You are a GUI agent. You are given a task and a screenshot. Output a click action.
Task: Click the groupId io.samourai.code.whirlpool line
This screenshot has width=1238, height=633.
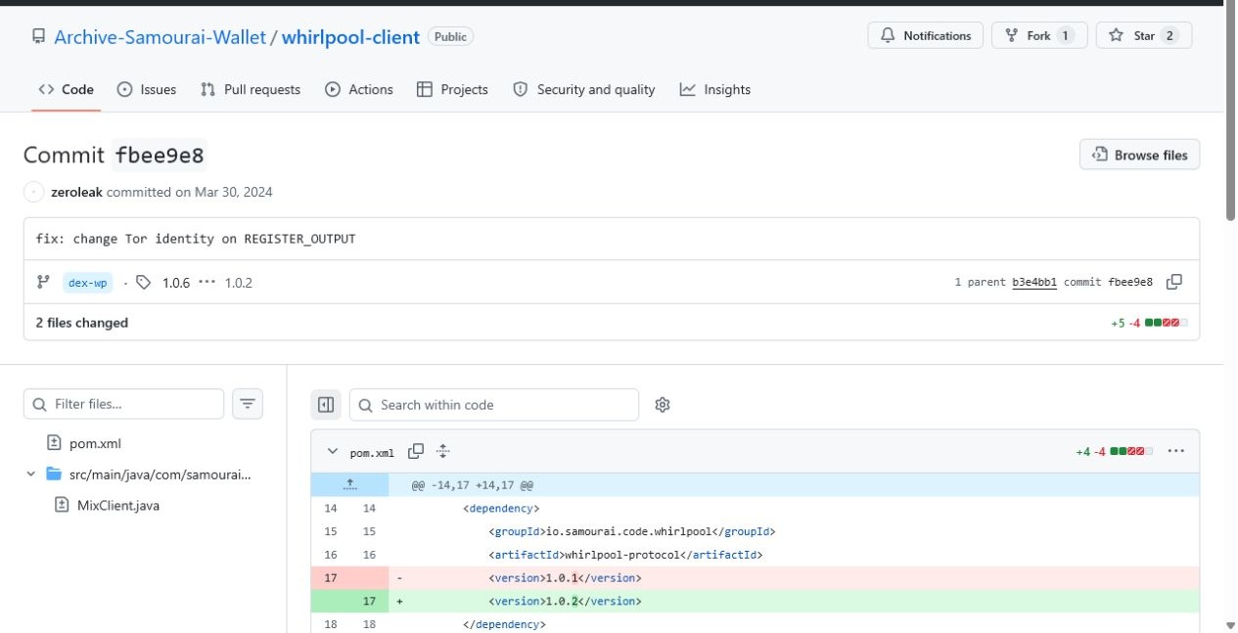(755, 531)
